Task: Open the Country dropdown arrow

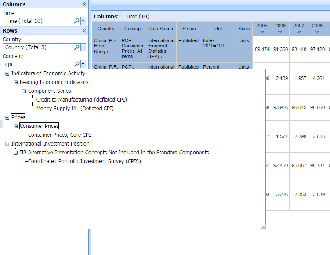Action: [x=83, y=47]
